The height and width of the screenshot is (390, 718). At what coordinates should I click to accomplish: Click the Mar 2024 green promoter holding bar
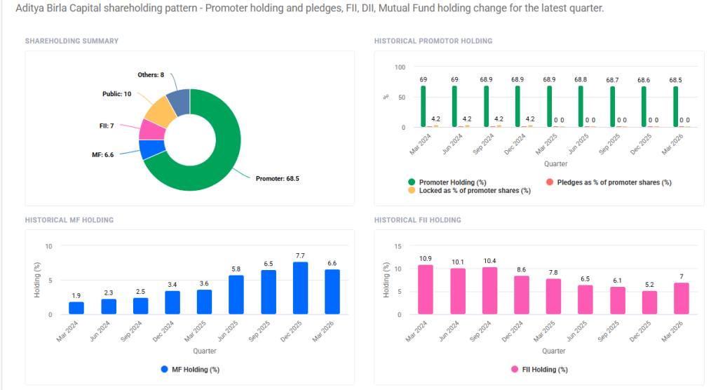coord(424,107)
